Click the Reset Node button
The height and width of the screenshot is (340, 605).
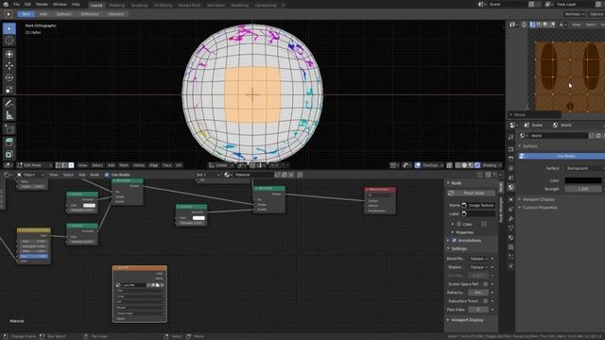click(472, 193)
